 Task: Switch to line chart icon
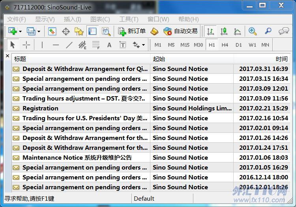[x=237, y=31]
